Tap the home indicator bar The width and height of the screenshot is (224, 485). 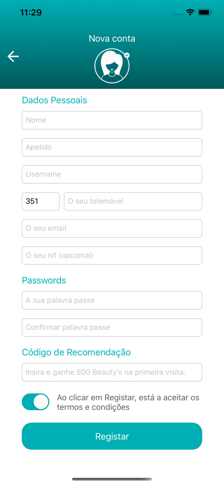click(112, 479)
